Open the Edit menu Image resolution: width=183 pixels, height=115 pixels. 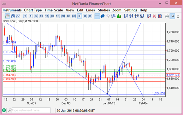point(80,10)
